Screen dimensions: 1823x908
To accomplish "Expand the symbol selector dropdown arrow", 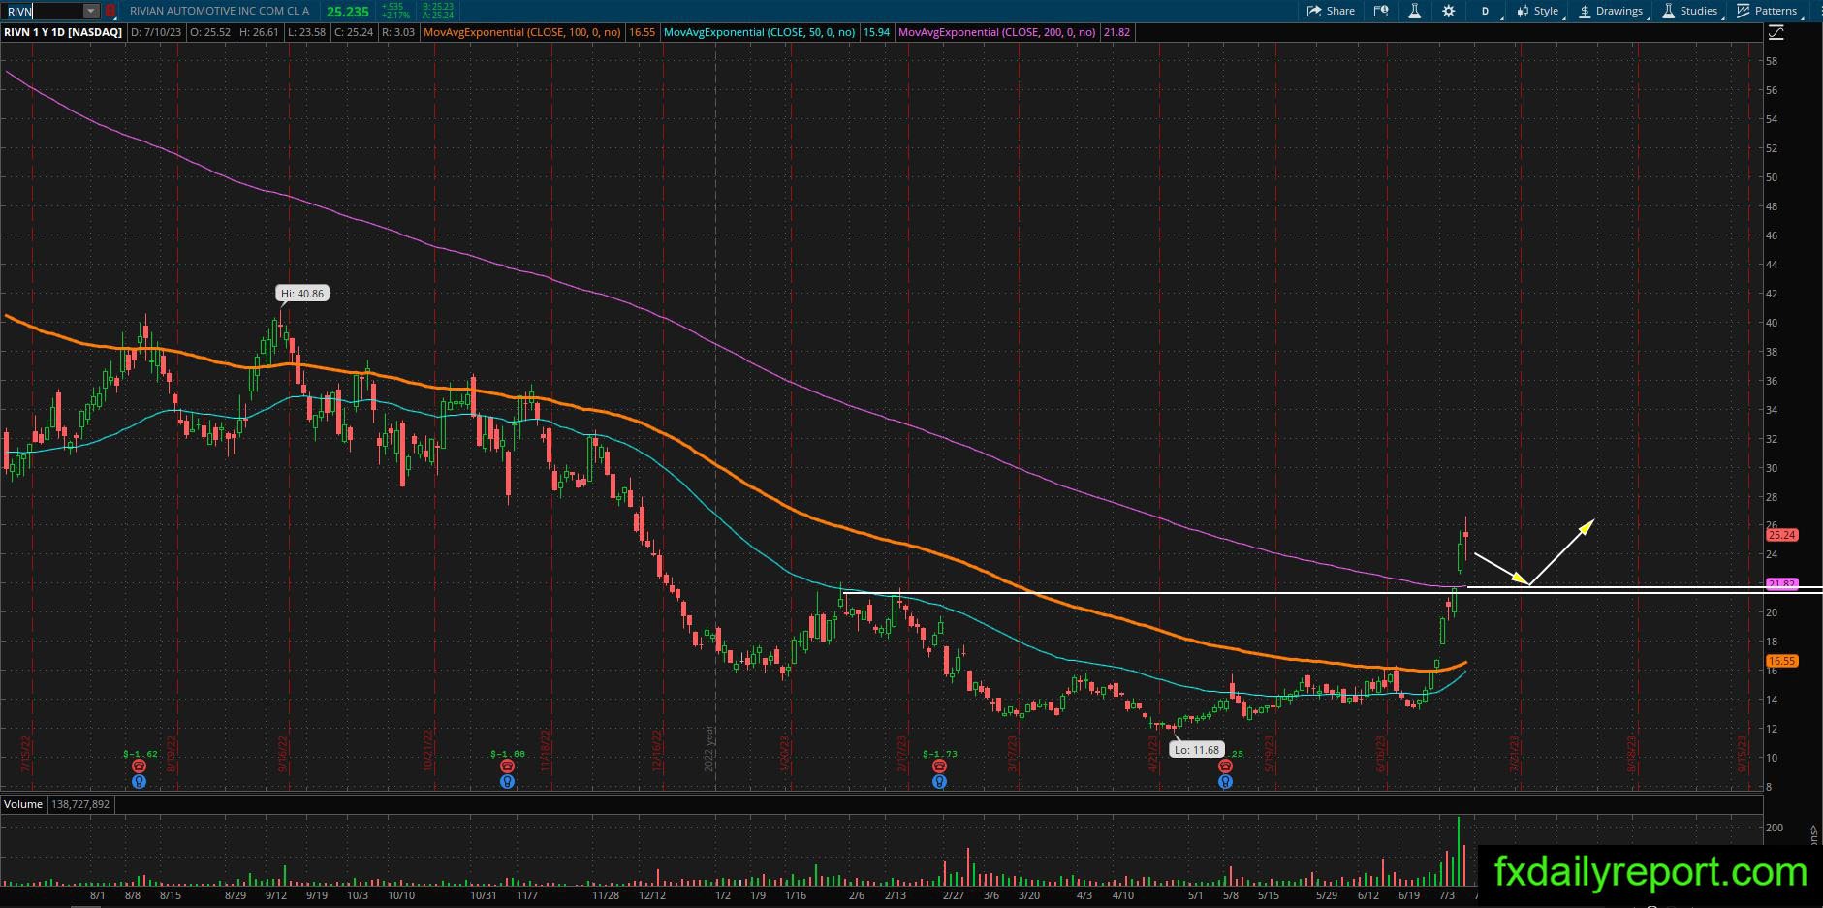I will (90, 11).
